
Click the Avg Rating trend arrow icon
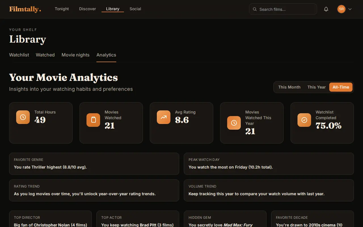click(x=164, y=117)
